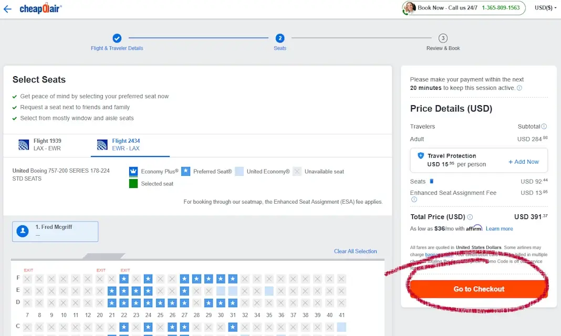Choose preferred seat 27F

pyautogui.click(x=184, y=279)
